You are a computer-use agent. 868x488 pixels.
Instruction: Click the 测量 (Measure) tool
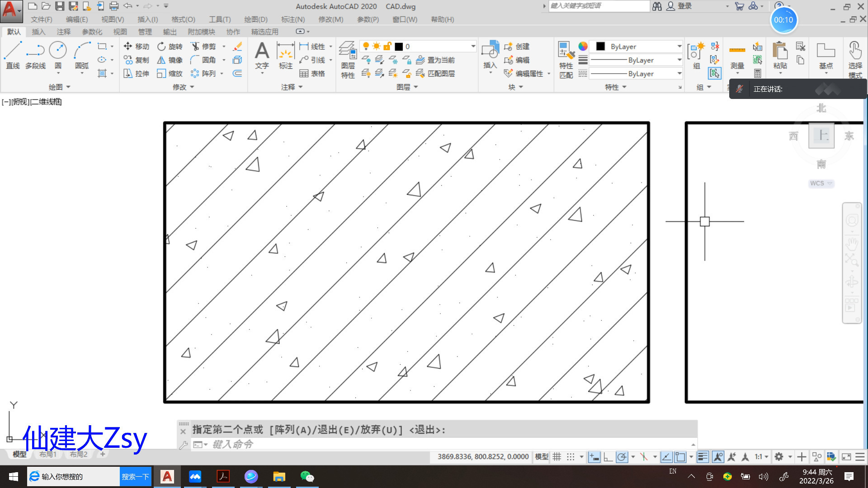coord(737,55)
